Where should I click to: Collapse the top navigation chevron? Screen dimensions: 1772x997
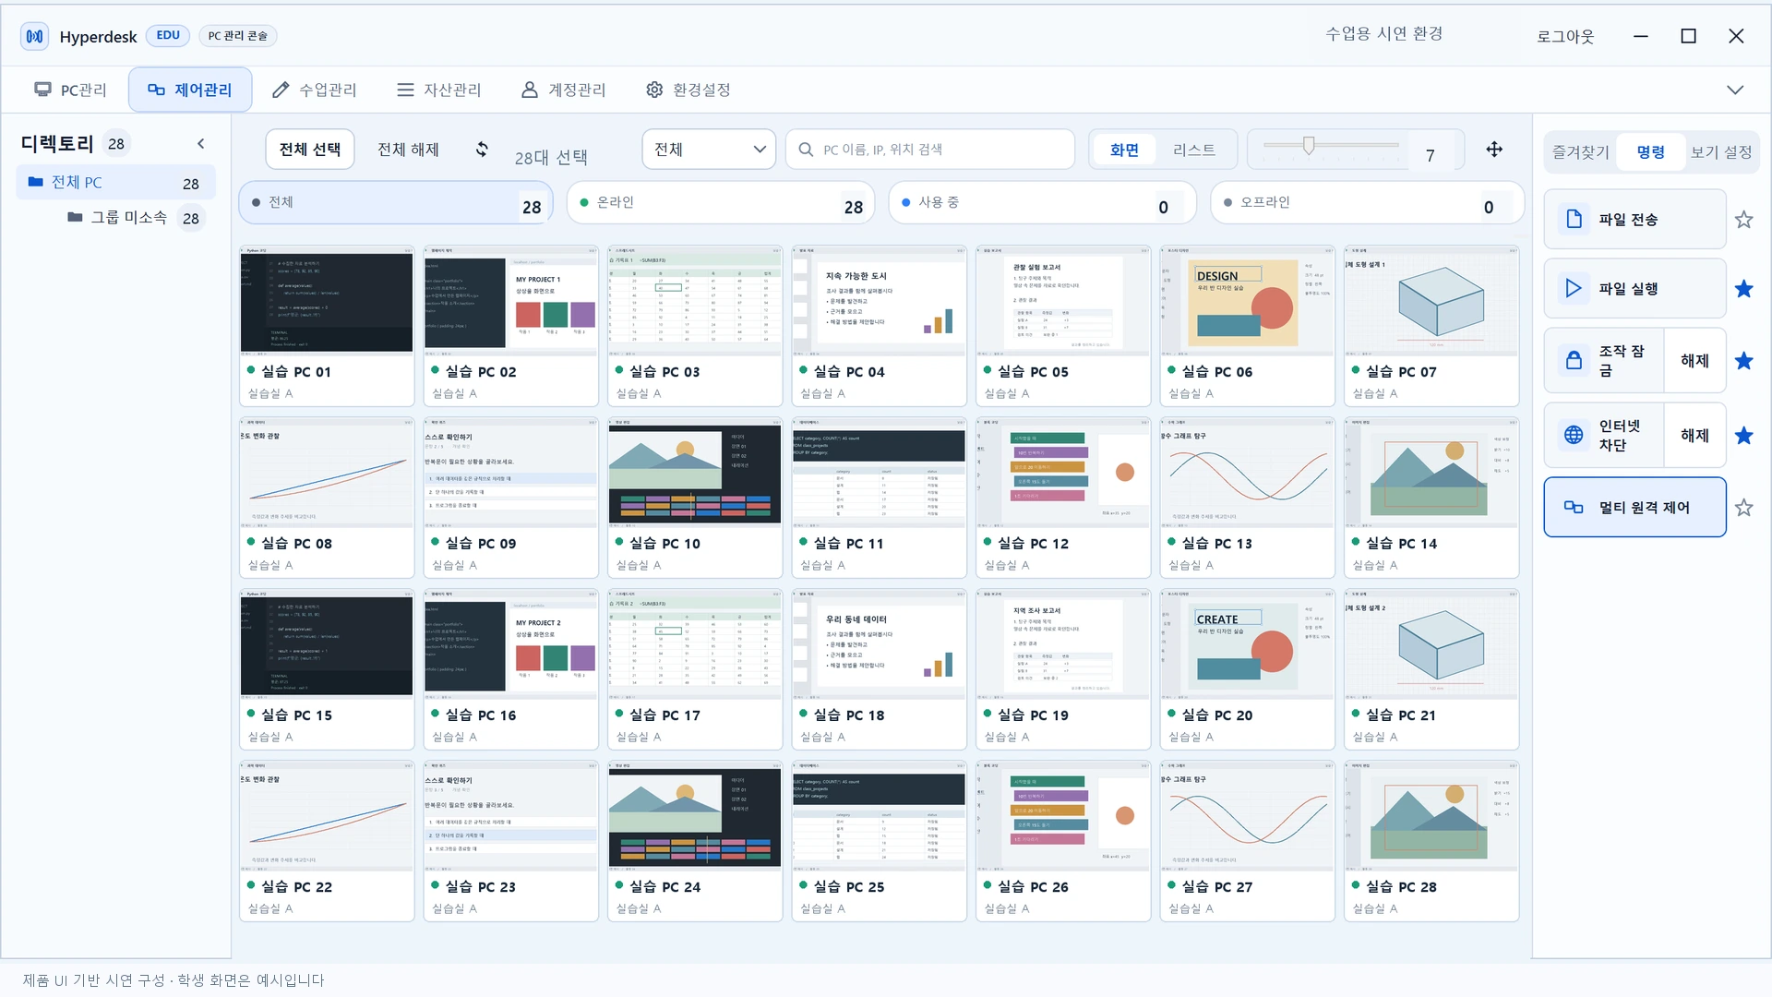1735,90
